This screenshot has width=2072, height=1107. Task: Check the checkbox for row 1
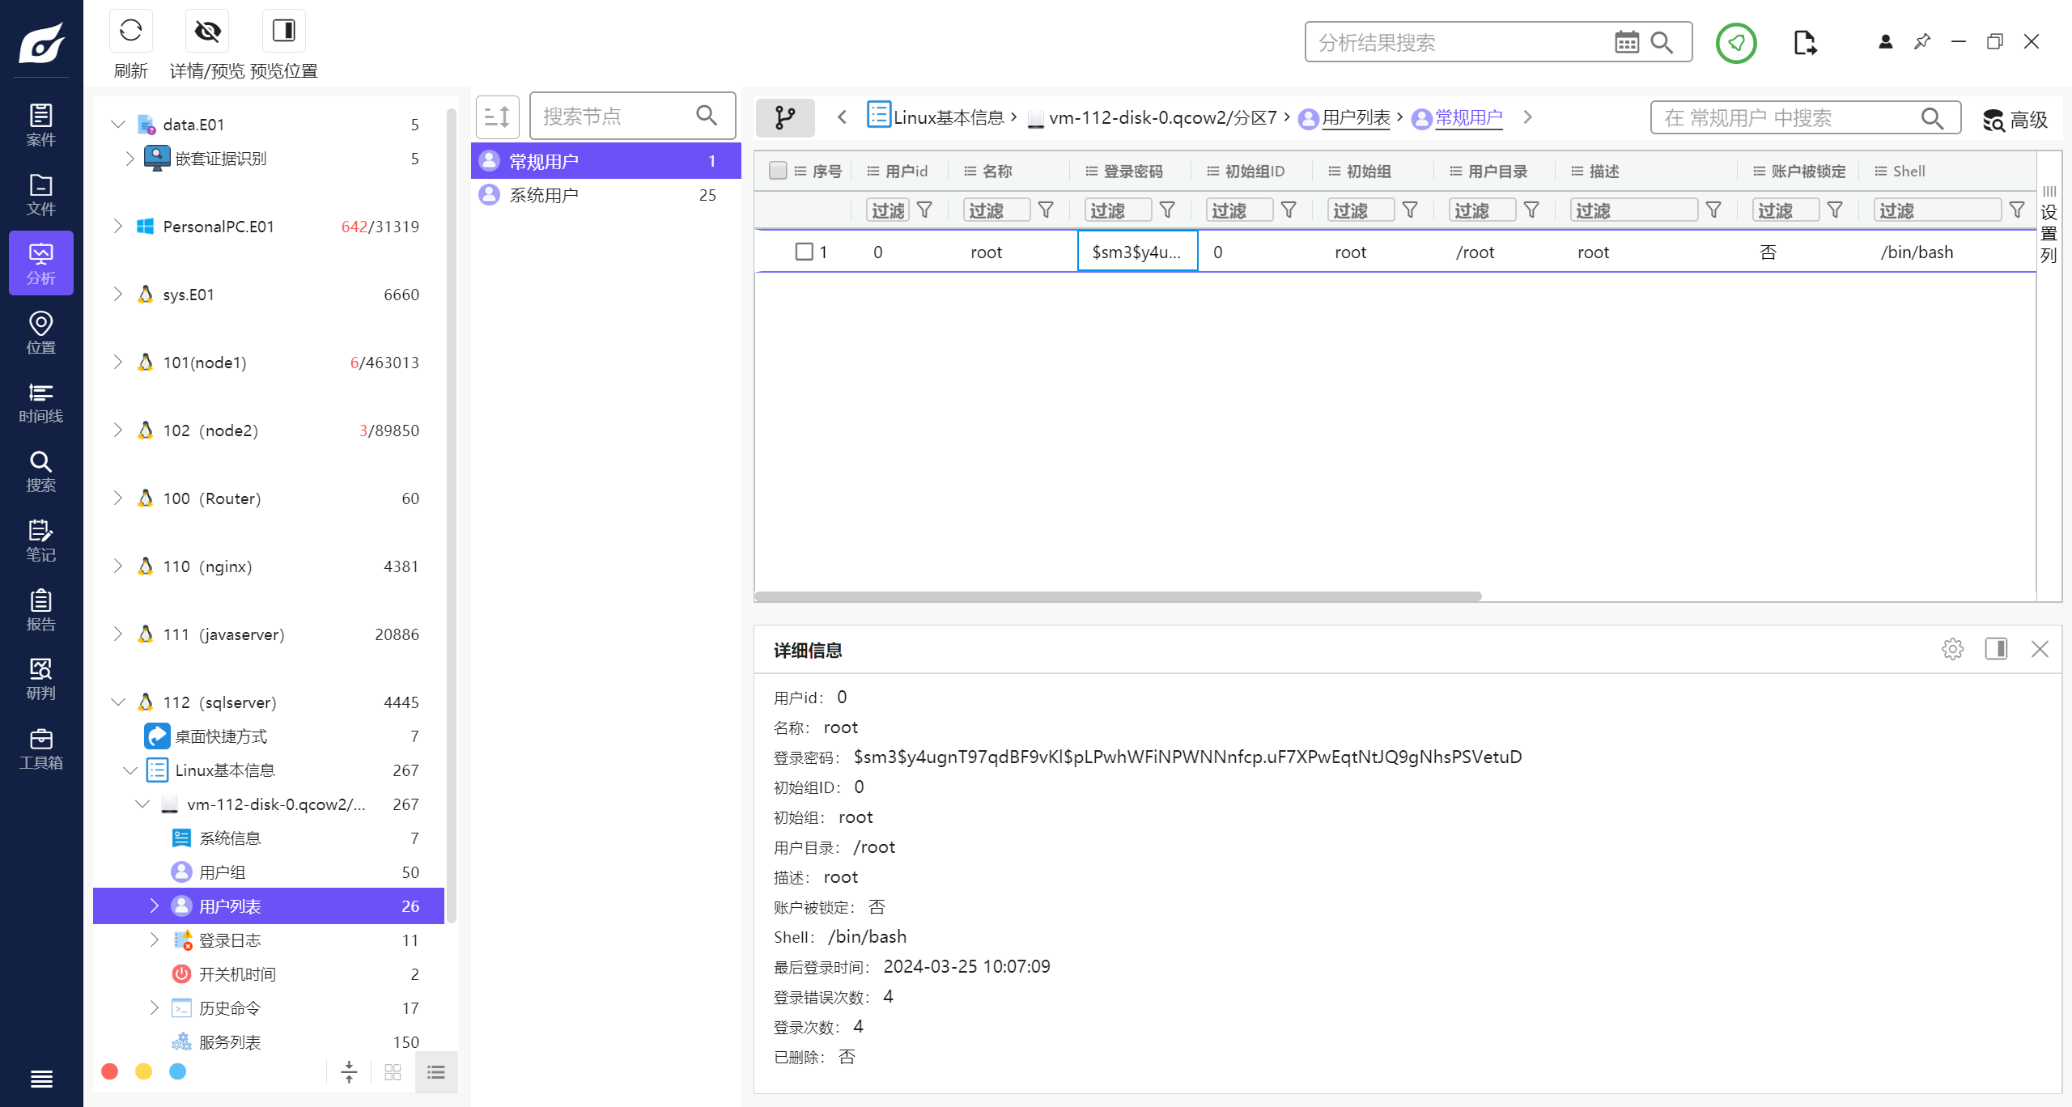point(804,252)
